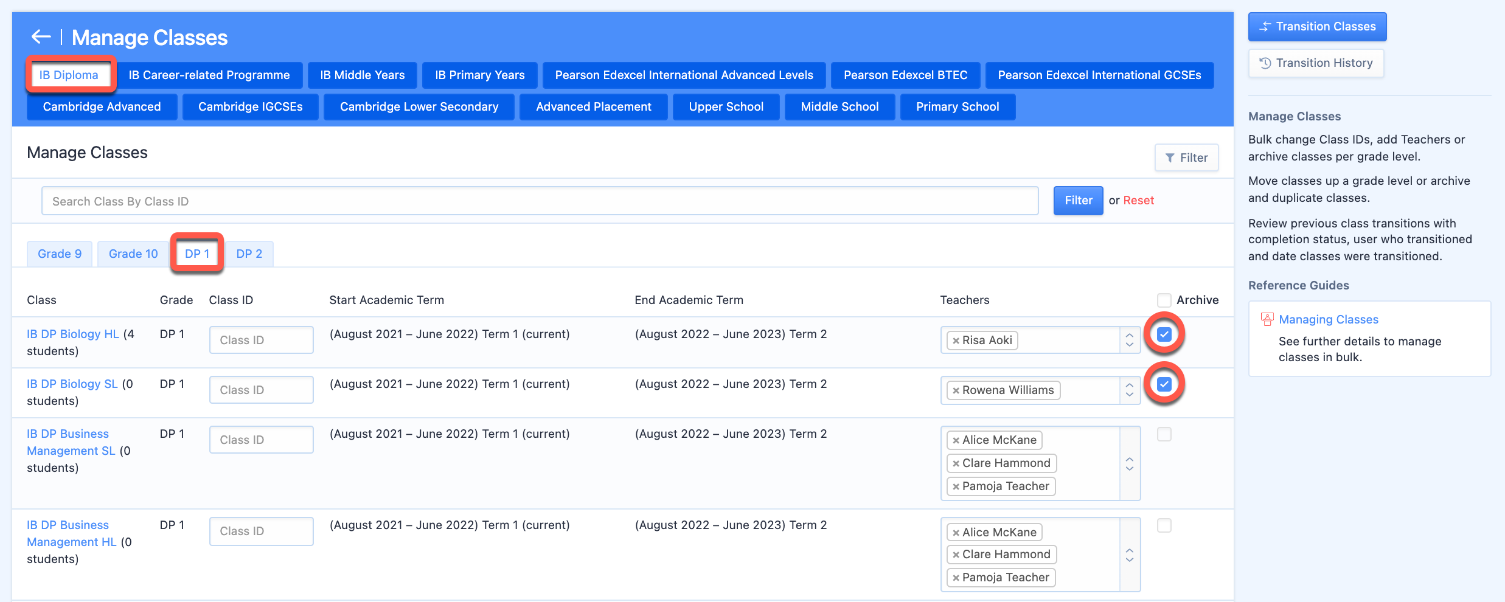Screen dimensions: 1505x602
Task: Focus the Search Class By Class ID field
Action: [x=540, y=201]
